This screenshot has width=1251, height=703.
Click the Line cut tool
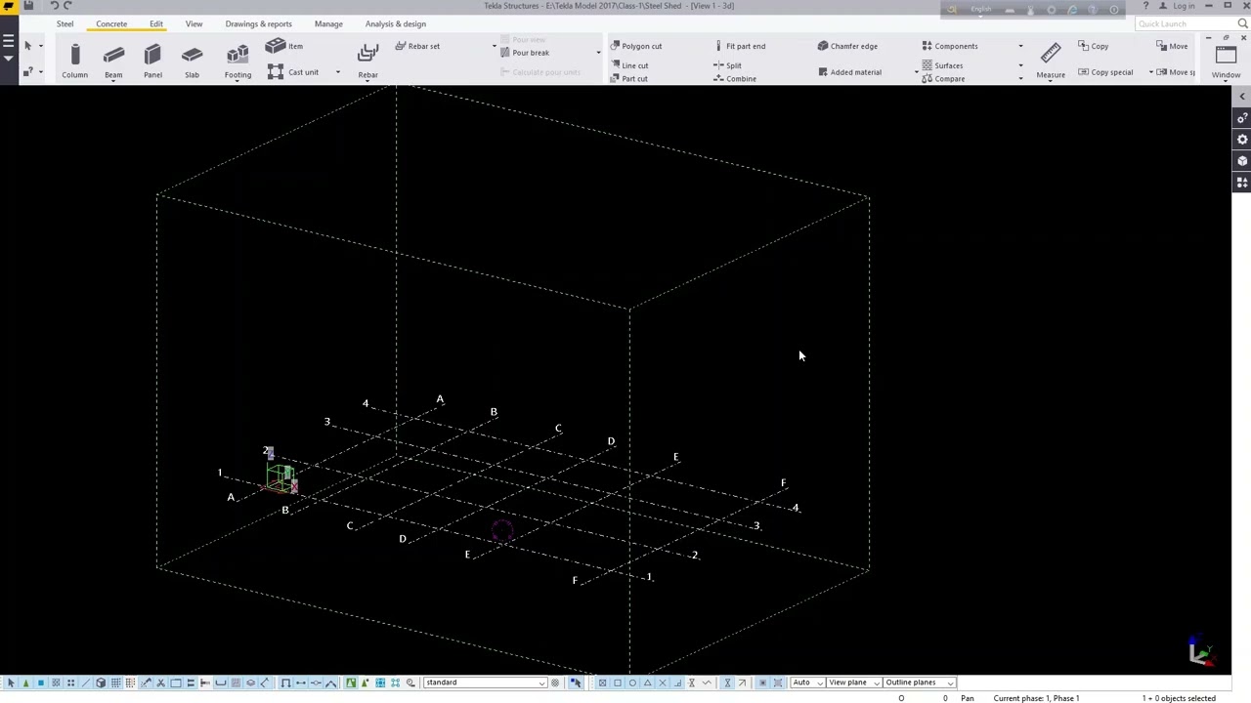629,65
